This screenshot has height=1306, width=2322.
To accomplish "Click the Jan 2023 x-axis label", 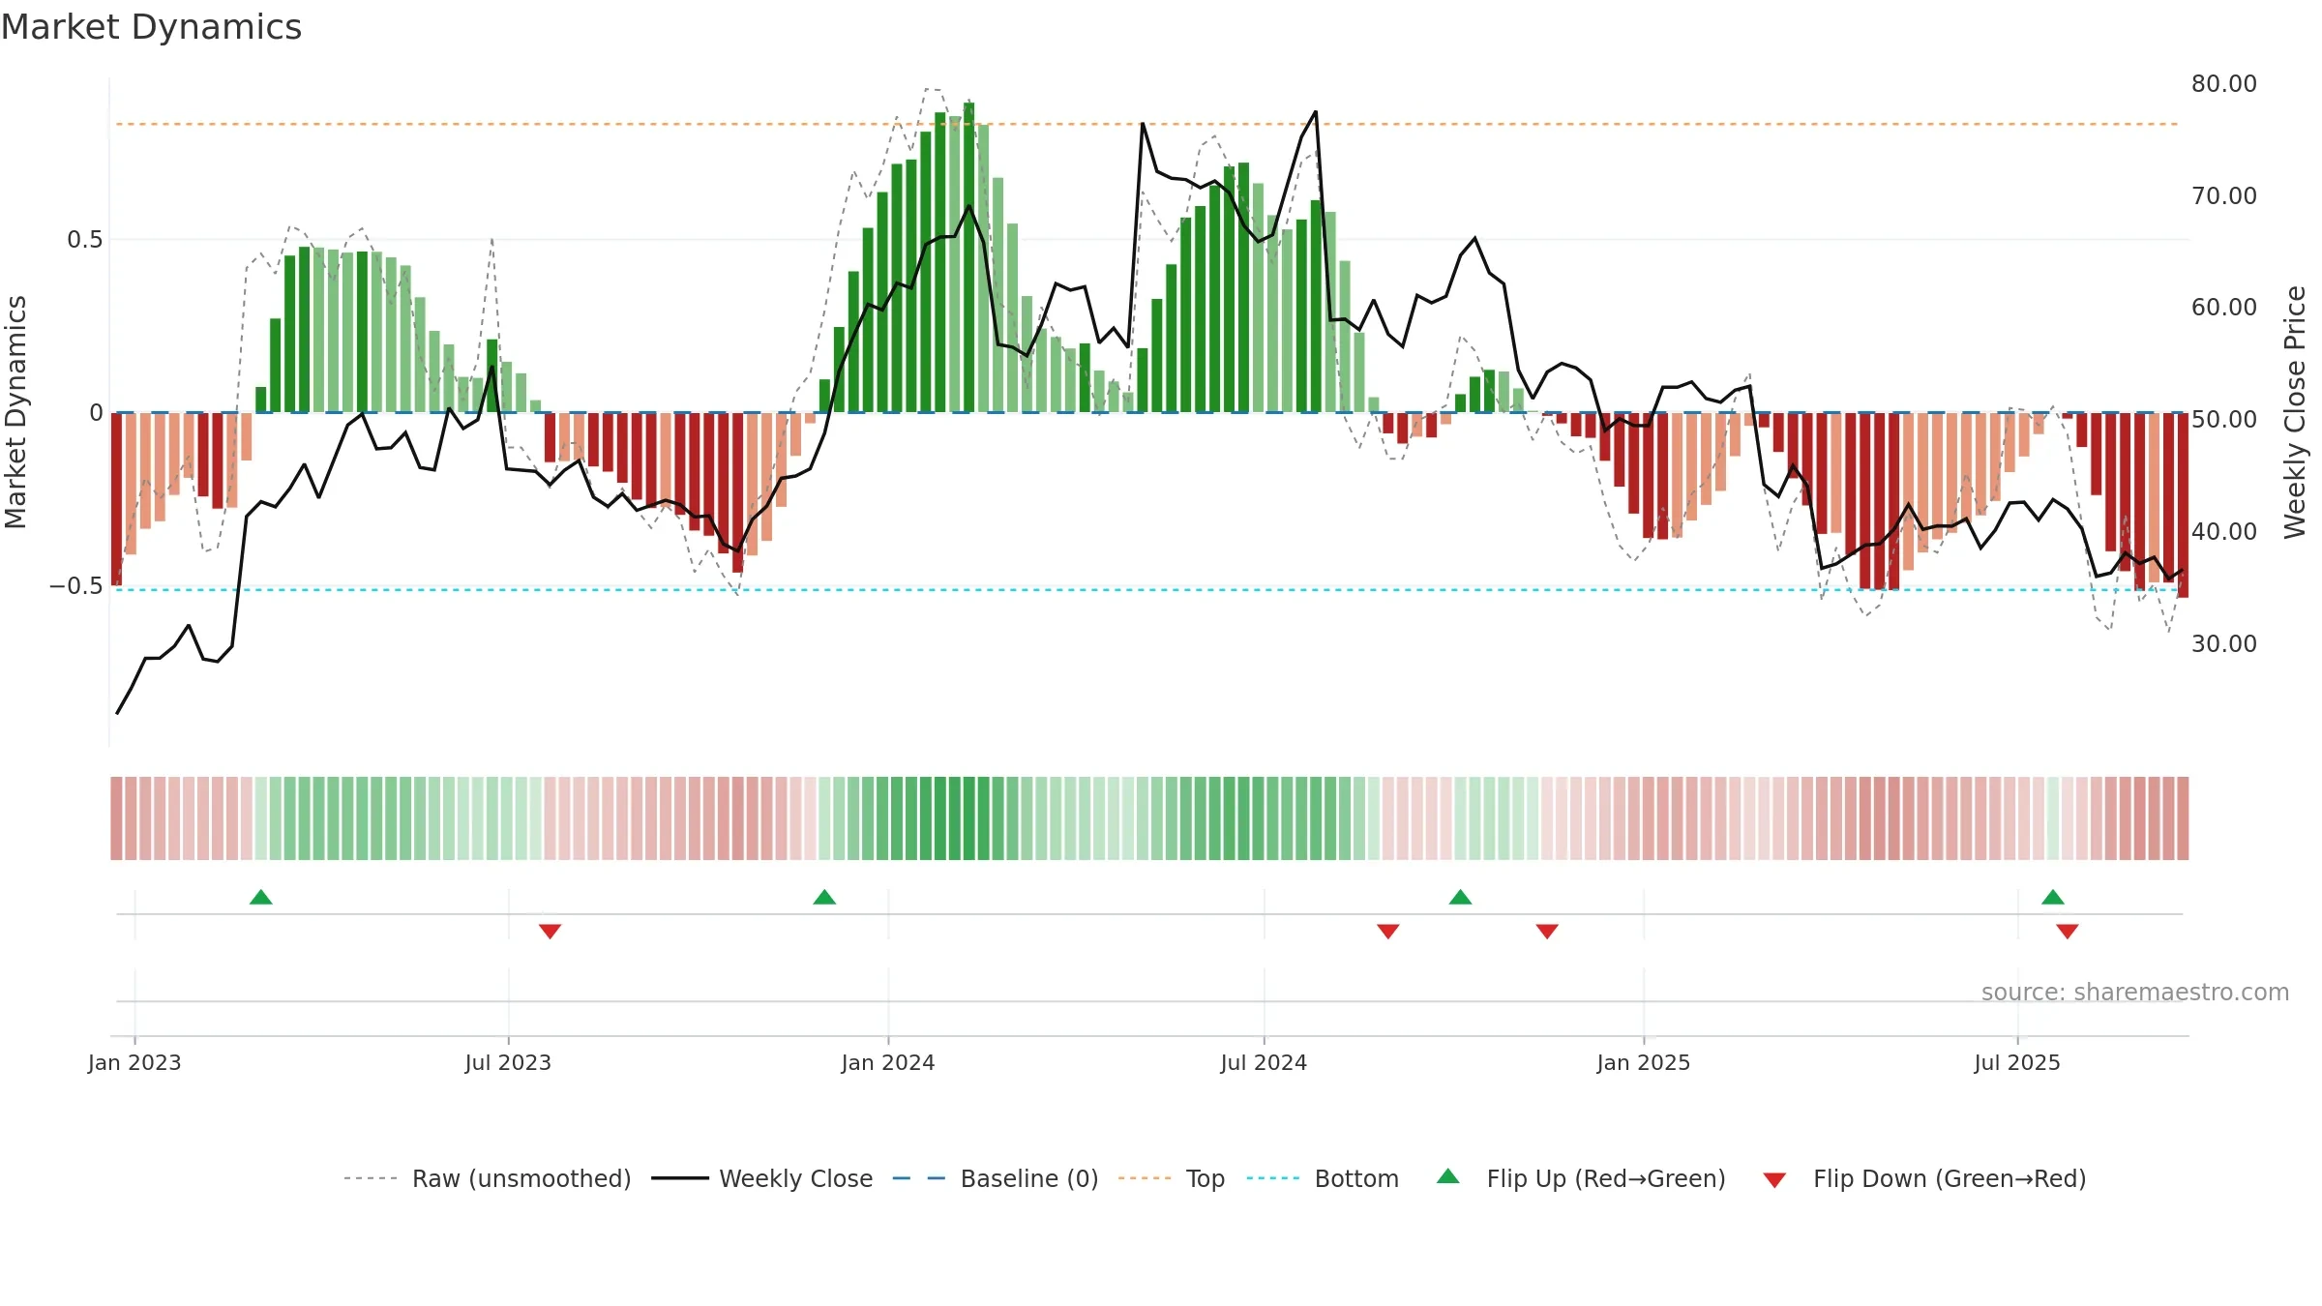I will pyautogui.click(x=134, y=1062).
